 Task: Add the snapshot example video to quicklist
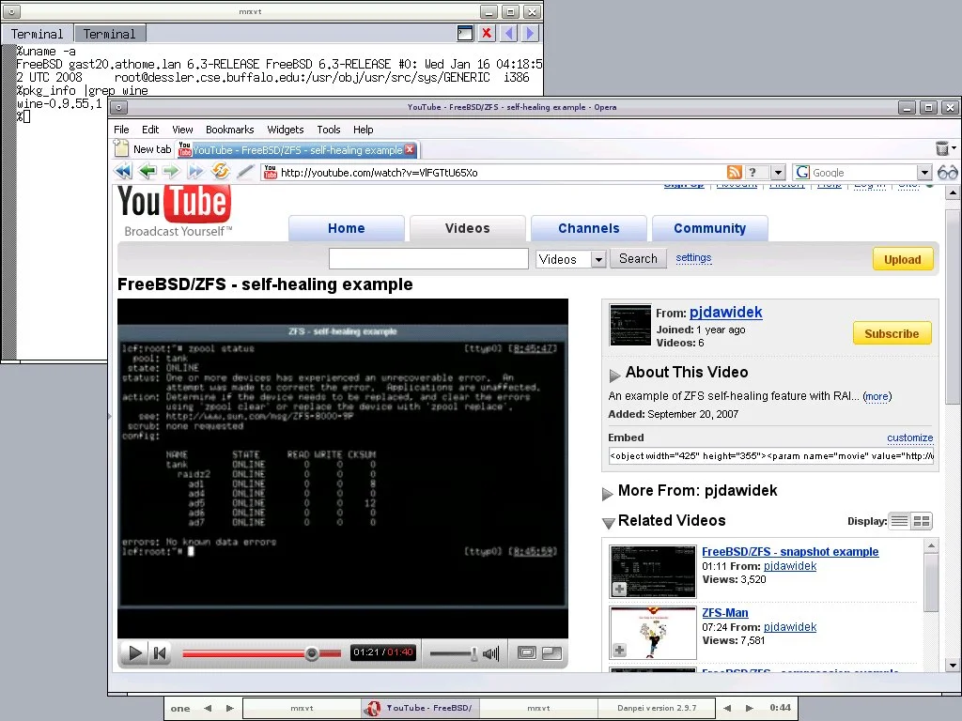pos(620,589)
